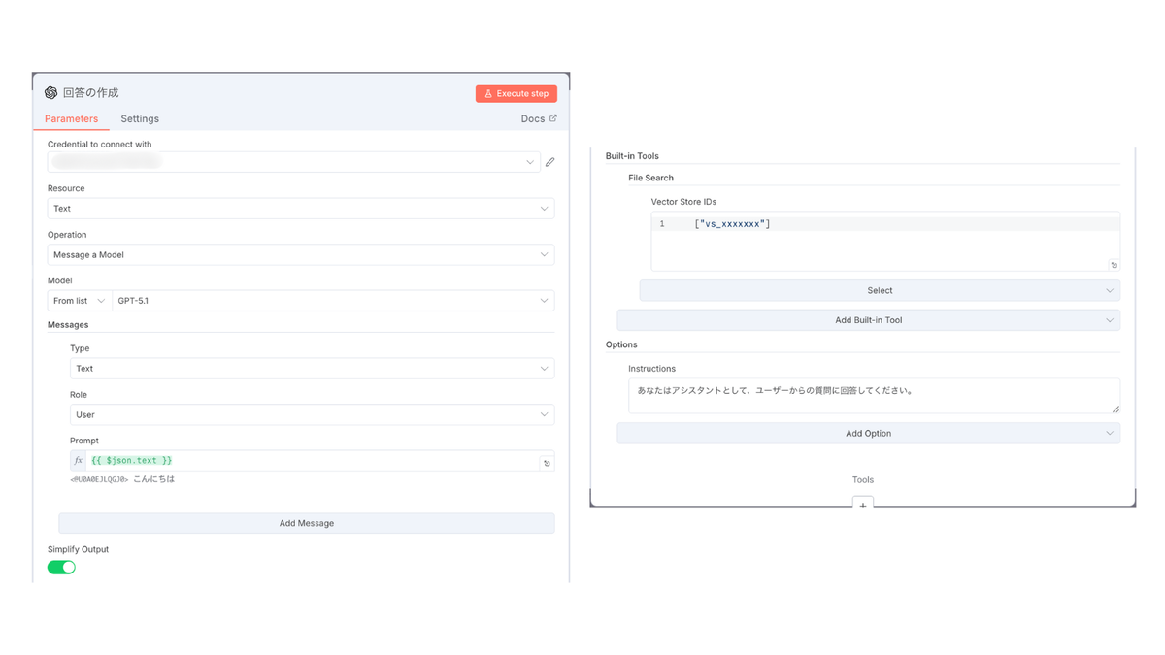The image size is (1165, 655).
Task: Switch to the Parameters tab
Action: [x=71, y=118]
